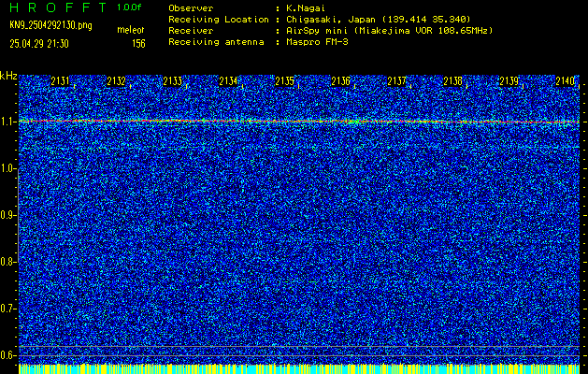
Task: Click the 2134 time marker
Action: pos(228,81)
